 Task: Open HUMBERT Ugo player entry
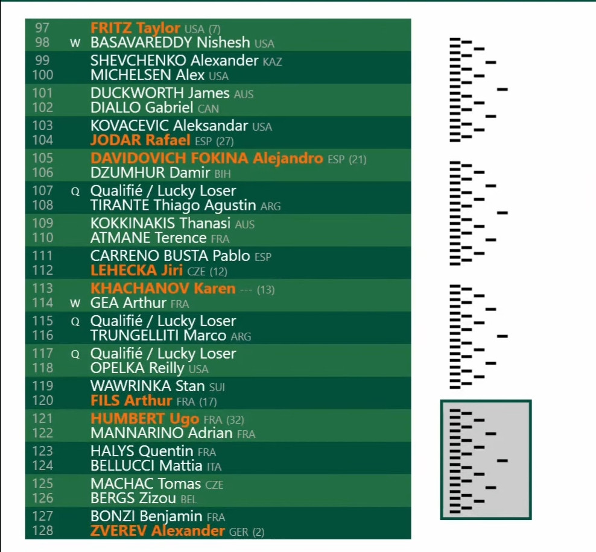coord(145,419)
